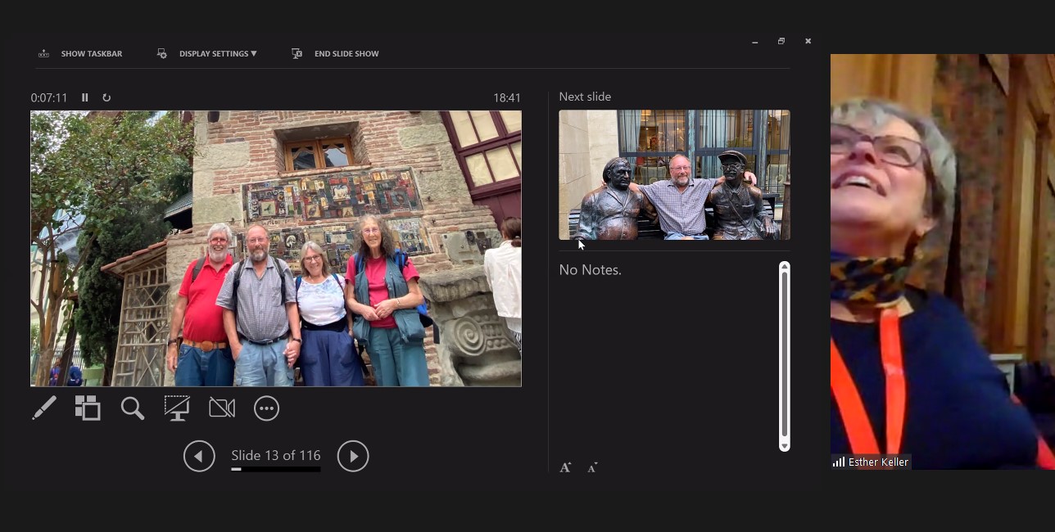The height and width of the screenshot is (532, 1055).
Task: Click Show Taskbar
Action: (x=80, y=54)
